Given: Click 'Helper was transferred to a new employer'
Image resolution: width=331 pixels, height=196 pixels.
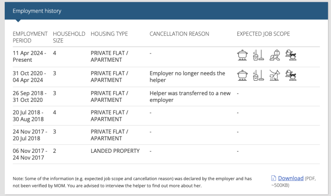Looking at the screenshot, I should click(190, 96).
